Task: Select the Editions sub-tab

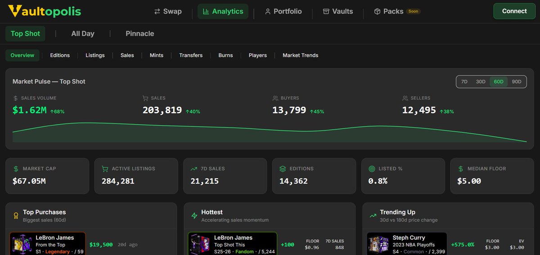Action: 60,55
